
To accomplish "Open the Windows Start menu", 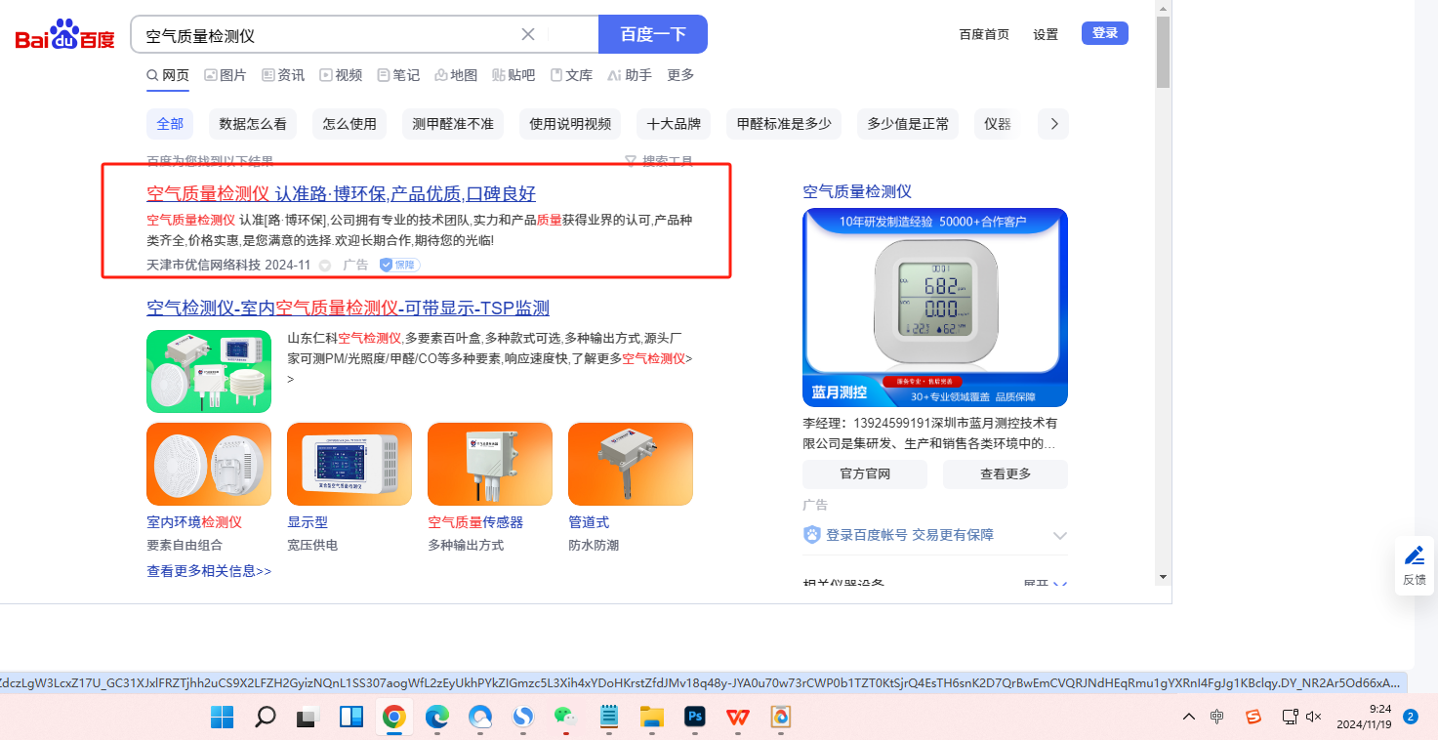I will click(x=223, y=718).
